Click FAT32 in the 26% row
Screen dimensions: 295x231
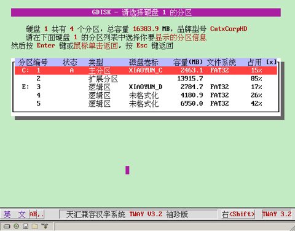[x=219, y=95]
